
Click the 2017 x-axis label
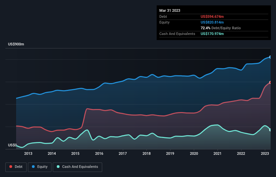point(123,153)
